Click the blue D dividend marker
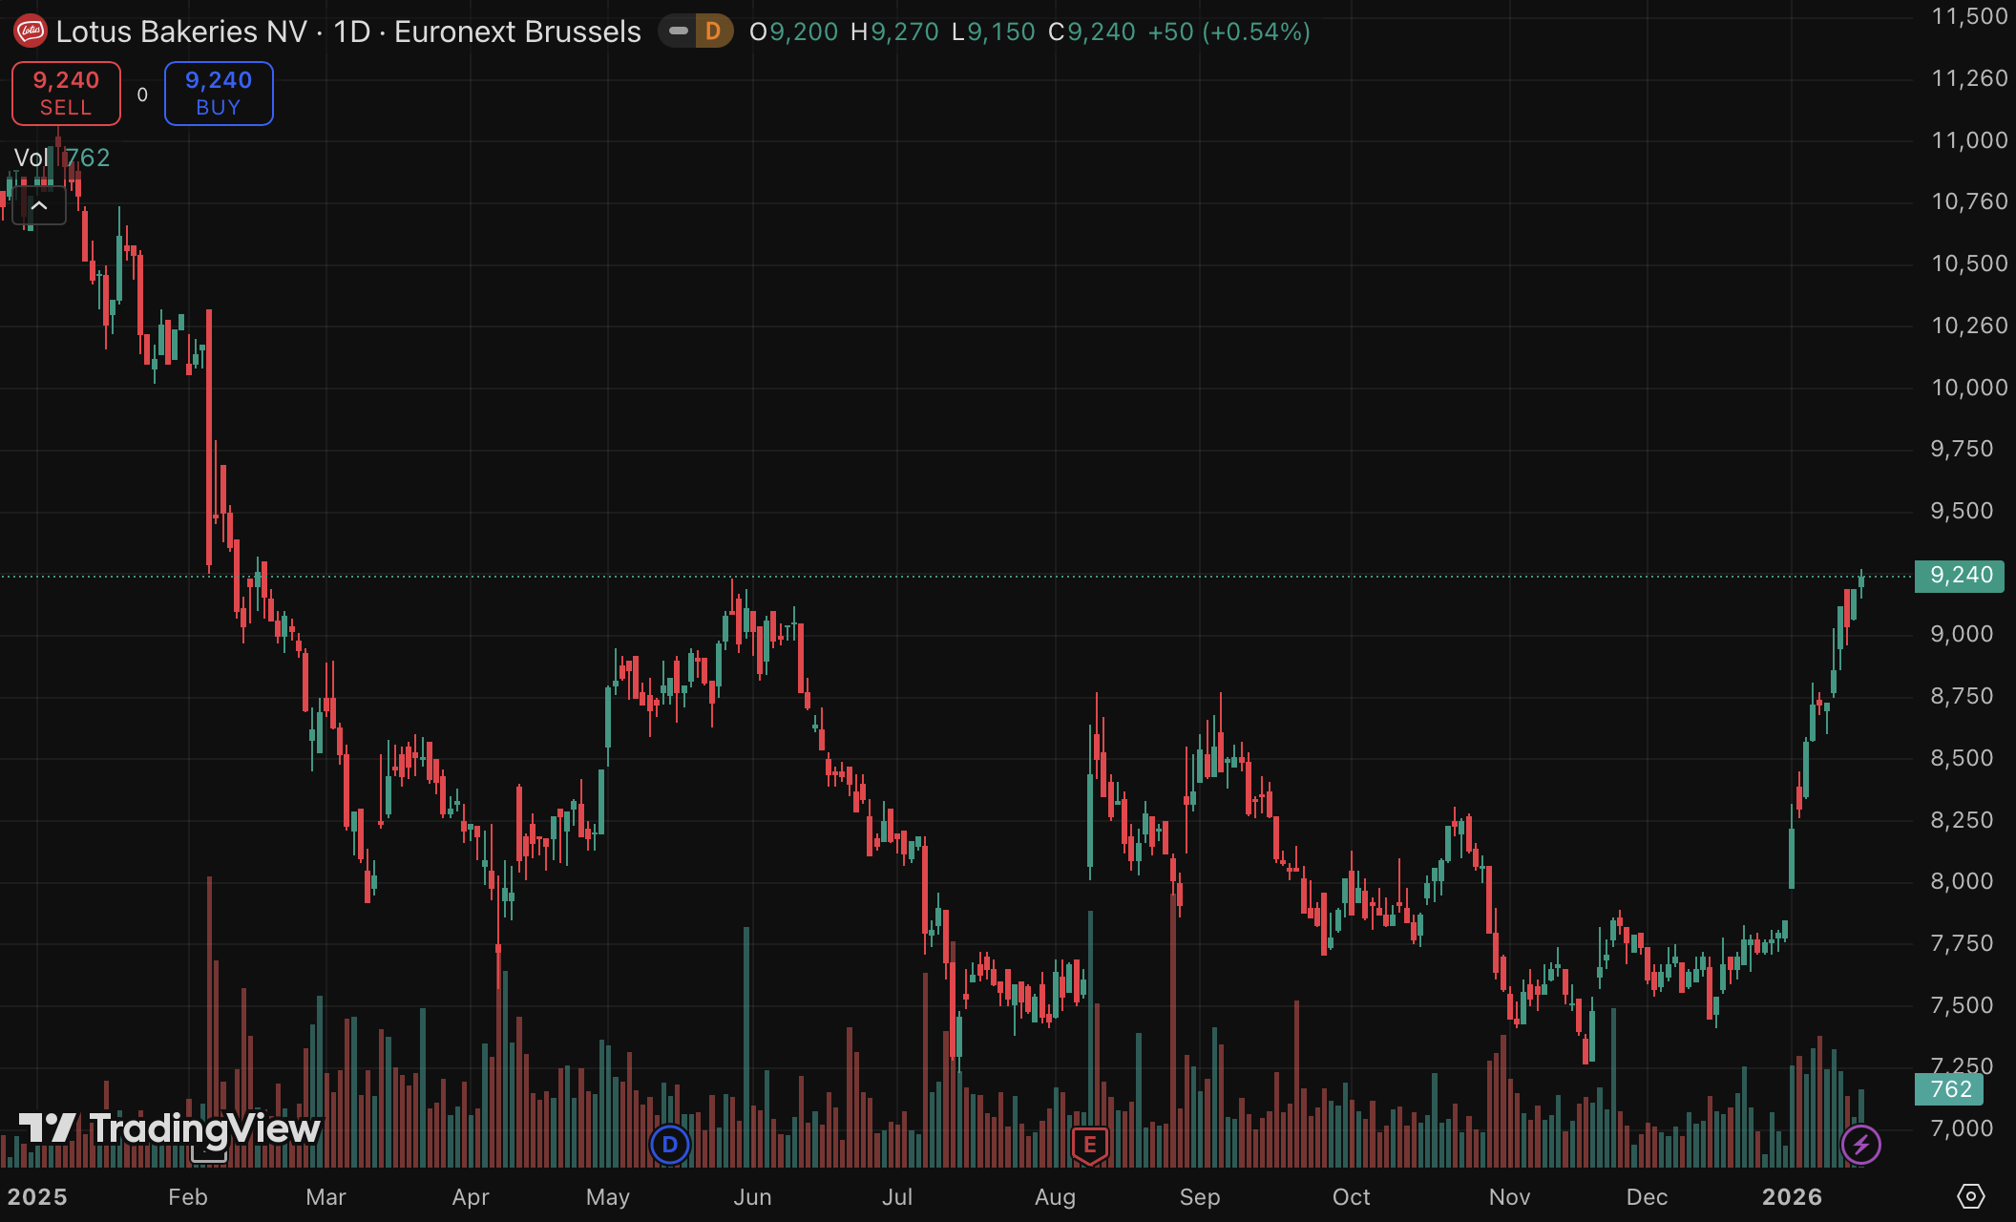This screenshot has height=1222, width=2016. tap(669, 1144)
